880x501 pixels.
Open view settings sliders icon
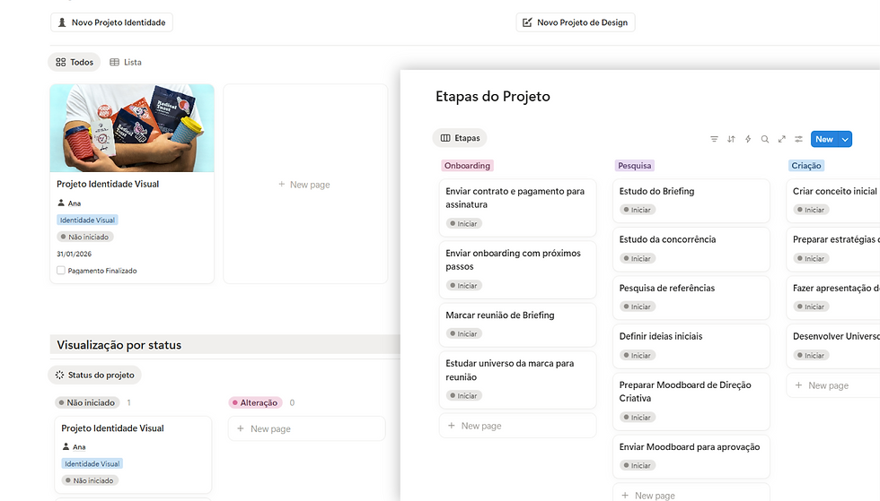(x=798, y=139)
